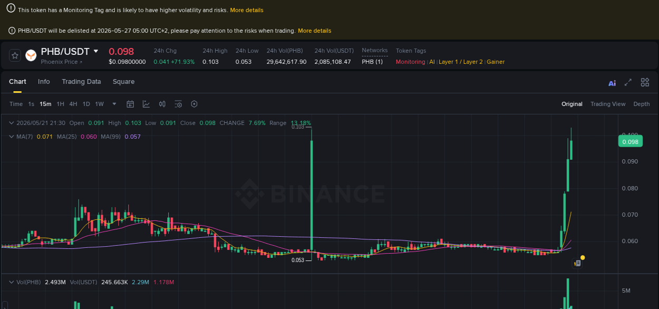Viewport: 659px width, 309px height.
Task: Click the Phoenix token logo icon
Action: 31,55
